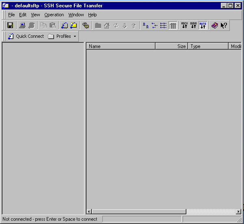Open the Settings gear icon
The image size is (244, 224).
(86, 25)
